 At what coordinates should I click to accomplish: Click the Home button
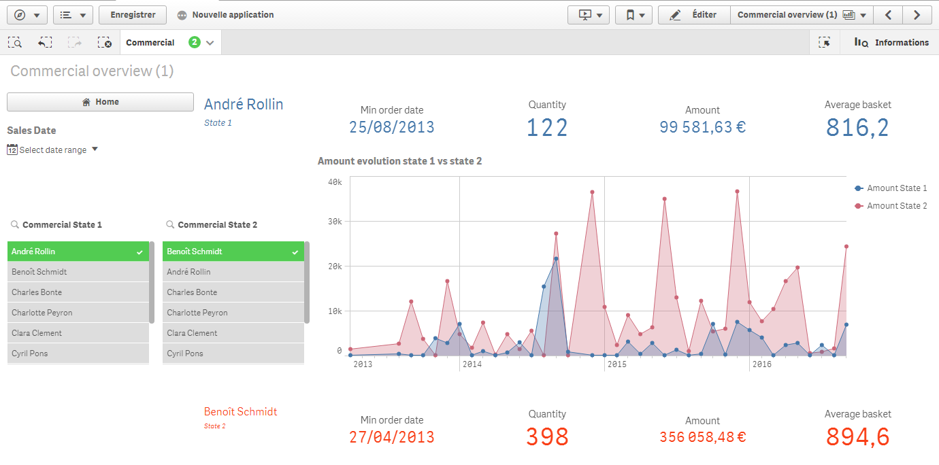(x=100, y=102)
